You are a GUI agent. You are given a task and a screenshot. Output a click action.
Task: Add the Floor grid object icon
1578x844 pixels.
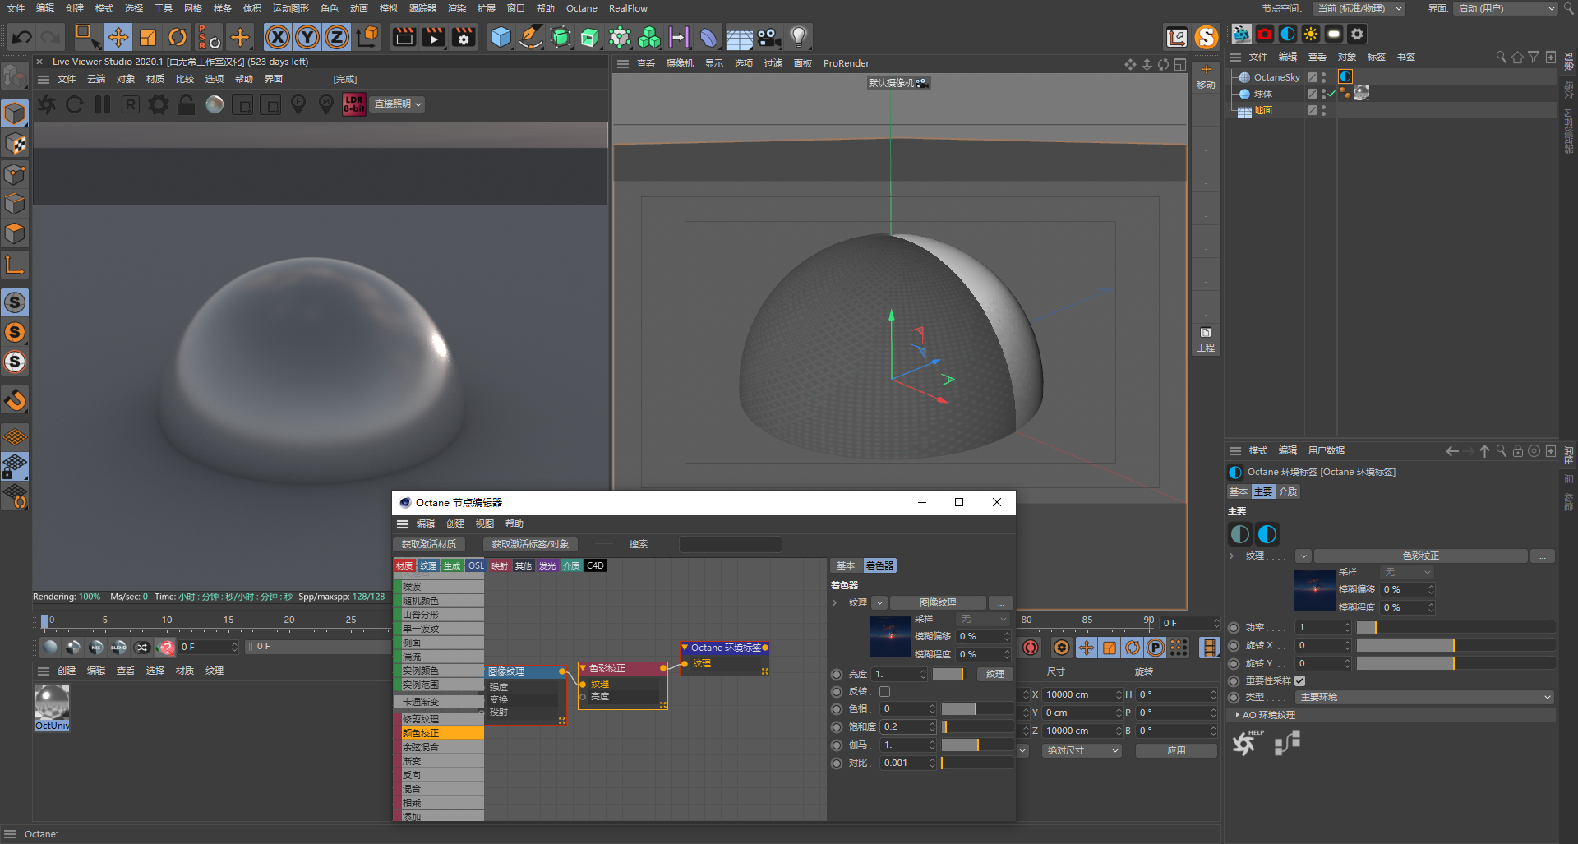click(x=739, y=38)
